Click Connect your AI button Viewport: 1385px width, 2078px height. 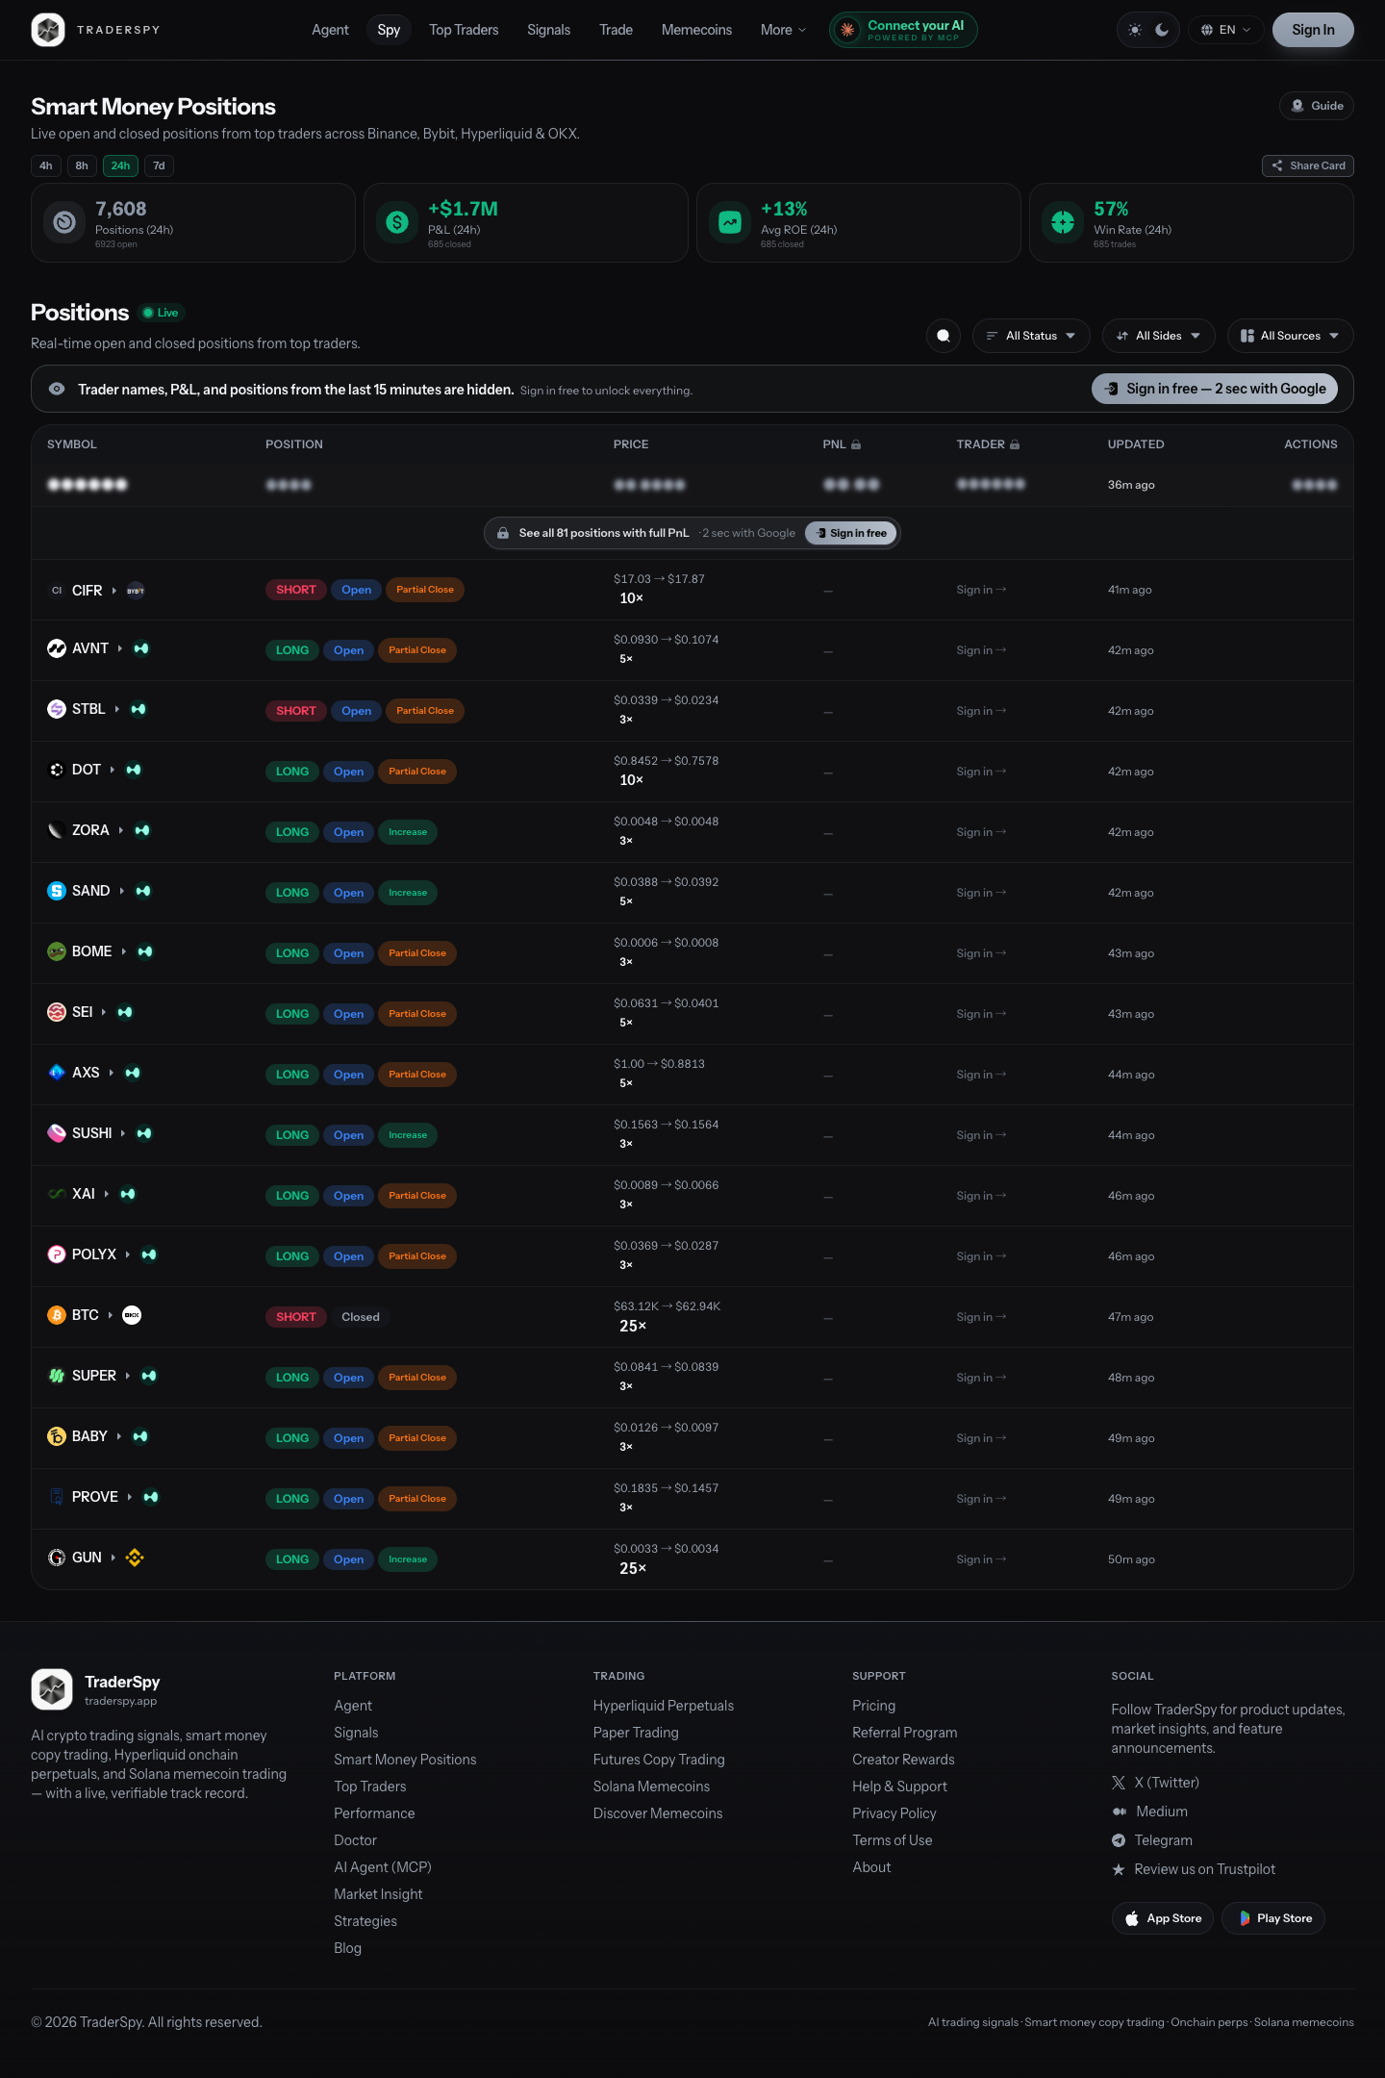coord(903,30)
